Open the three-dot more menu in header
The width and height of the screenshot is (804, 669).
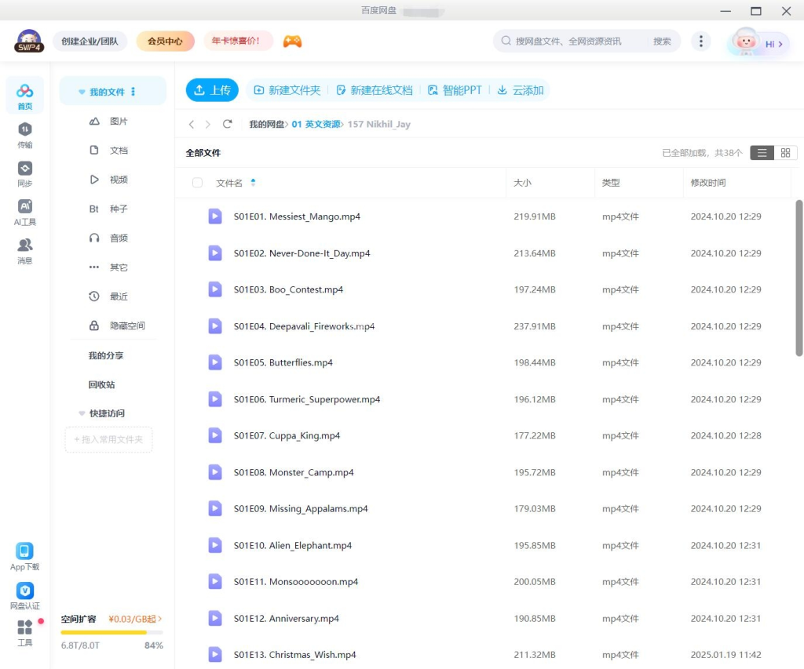click(701, 42)
